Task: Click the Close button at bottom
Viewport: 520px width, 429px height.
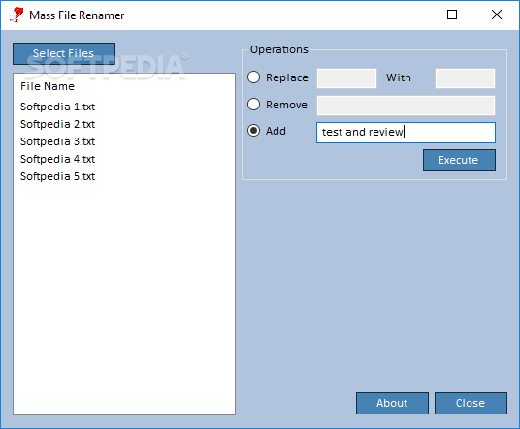Action: [471, 403]
